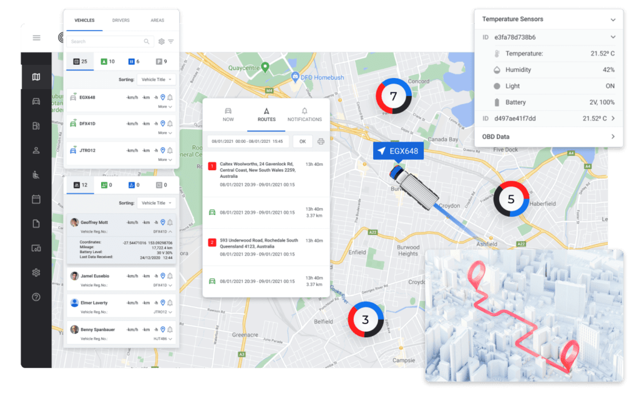
Task: Open the hamburger menu
Action: click(36, 38)
